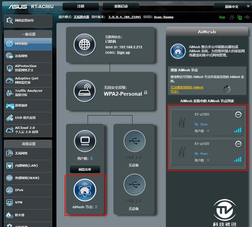The height and width of the screenshot is (227, 252).
Task: Open Traffic Analyzer 流量分析 menu item
Action: pyautogui.click(x=28, y=93)
